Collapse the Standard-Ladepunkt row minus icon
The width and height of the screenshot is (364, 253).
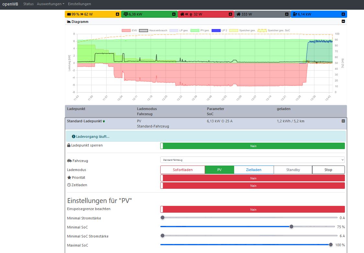(343, 121)
